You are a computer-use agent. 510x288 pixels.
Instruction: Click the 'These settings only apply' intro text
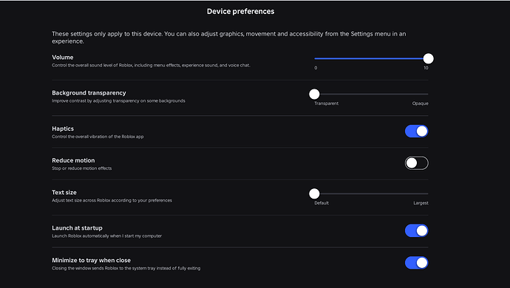(229, 38)
